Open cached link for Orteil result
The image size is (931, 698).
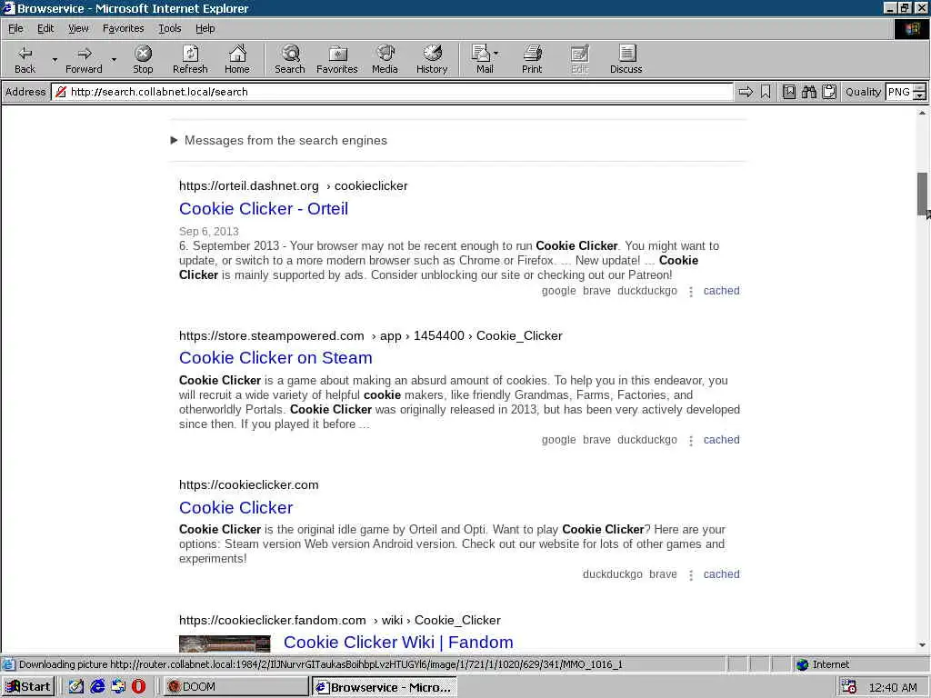(721, 291)
